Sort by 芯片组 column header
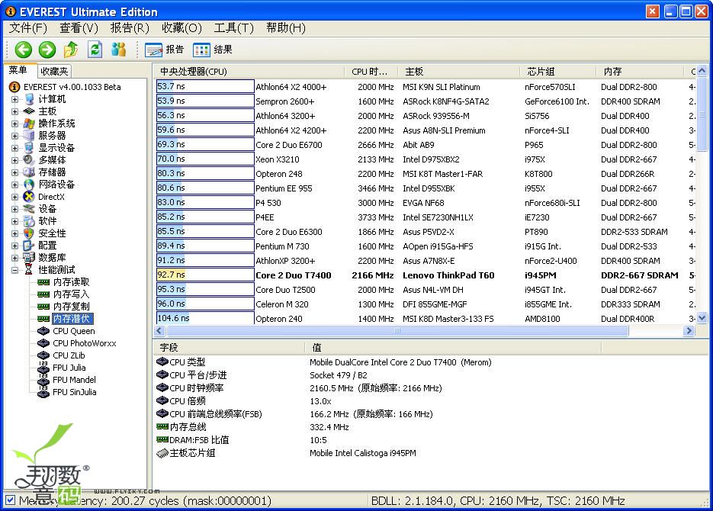Viewport: 713px width, 511px height. (x=558, y=72)
